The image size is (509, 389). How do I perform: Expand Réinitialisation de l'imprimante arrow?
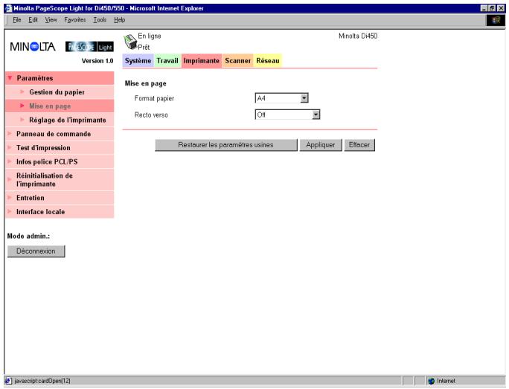click(x=10, y=179)
